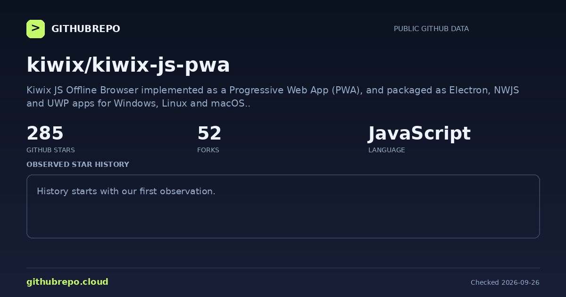The height and width of the screenshot is (297, 566).
Task: Select the LANGUAGE label
Action: 386,150
